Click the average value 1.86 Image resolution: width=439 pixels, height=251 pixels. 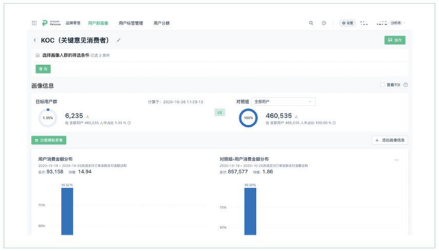(268, 171)
